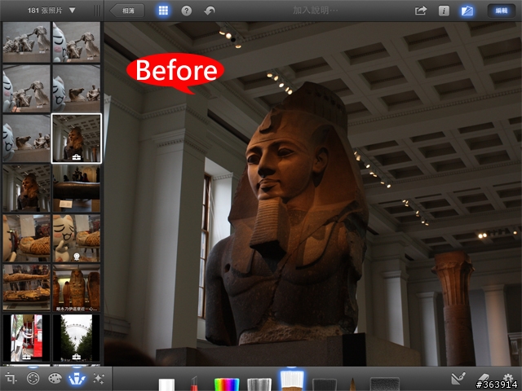Pick the grey Desaturate brush
This screenshot has width=522, height=391.
click(259, 384)
